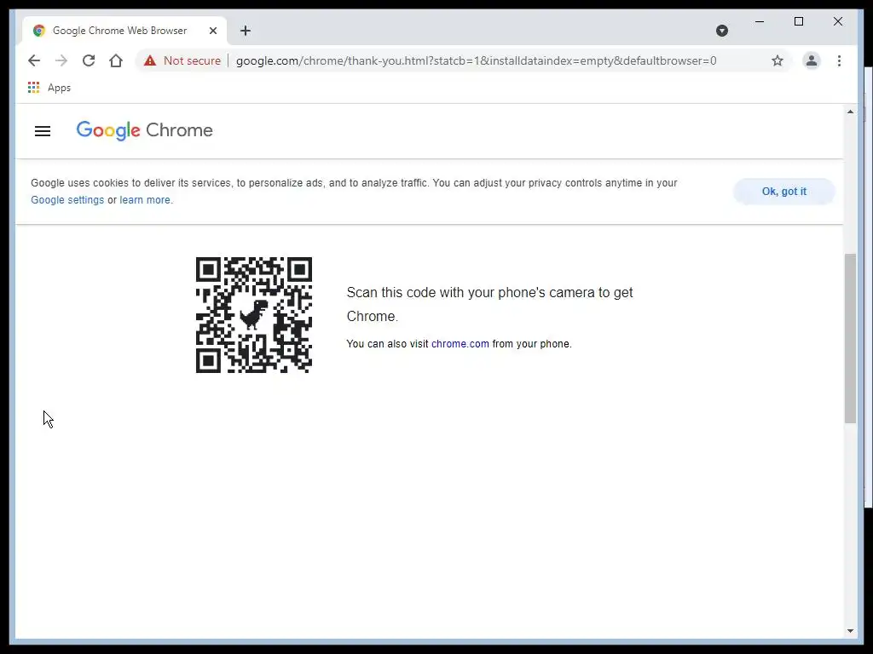Bookmark this page with the star
Image resolution: width=873 pixels, height=654 pixels.
pyautogui.click(x=778, y=60)
